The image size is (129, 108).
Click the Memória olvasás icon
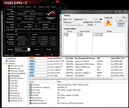coord(9,66)
